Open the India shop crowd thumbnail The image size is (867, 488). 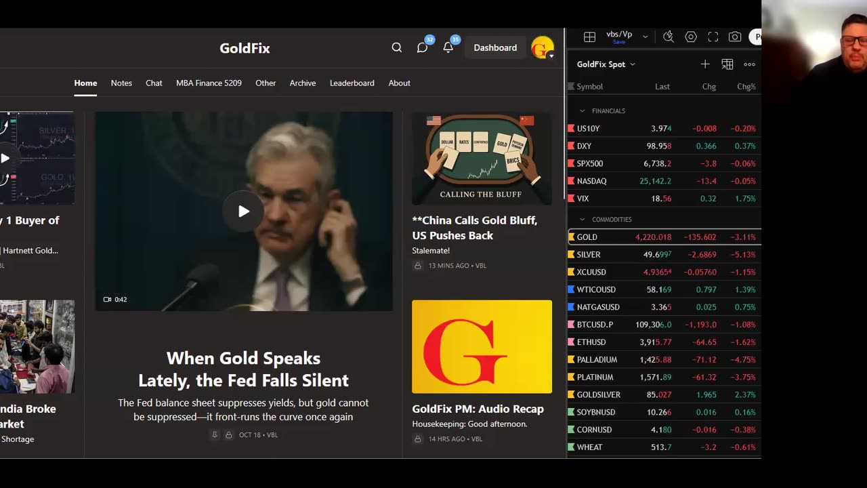click(37, 346)
